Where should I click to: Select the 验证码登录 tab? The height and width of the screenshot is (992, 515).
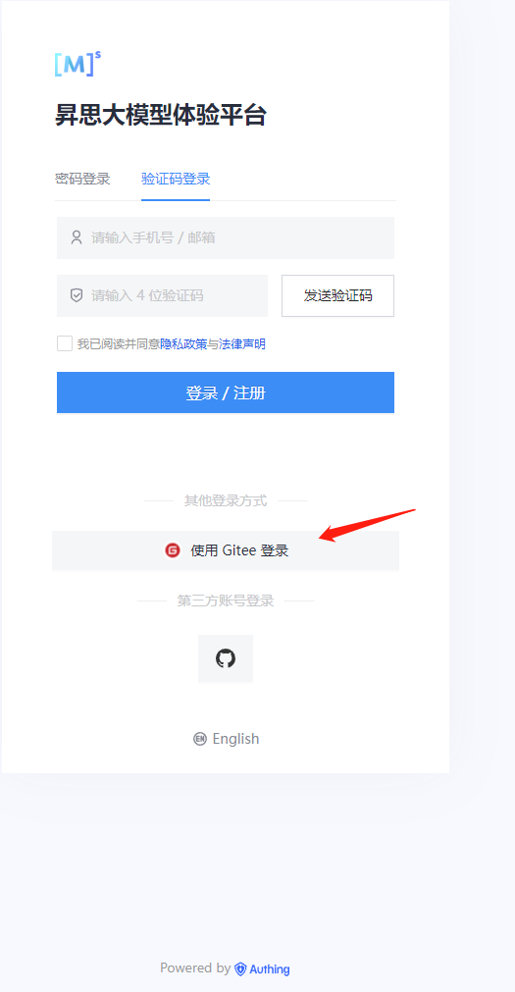tap(176, 179)
